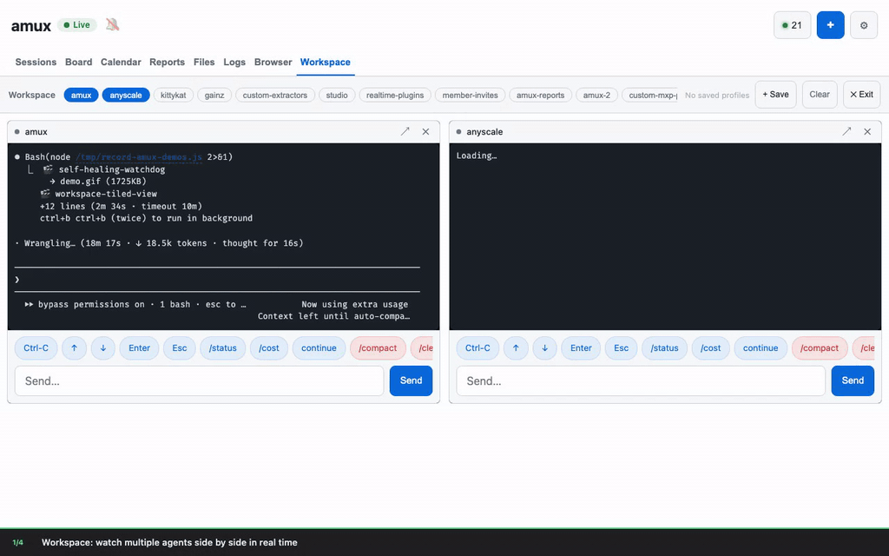The image size is (889, 556).
Task: Toggle the muted notification bell icon
Action: click(112, 24)
